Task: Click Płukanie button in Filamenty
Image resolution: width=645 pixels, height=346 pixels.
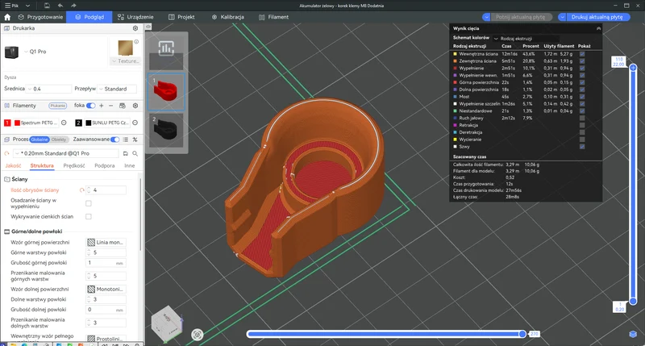Action: [x=57, y=106]
